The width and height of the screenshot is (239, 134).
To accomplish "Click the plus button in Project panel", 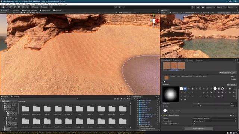I will pyautogui.click(x=1, y=99).
